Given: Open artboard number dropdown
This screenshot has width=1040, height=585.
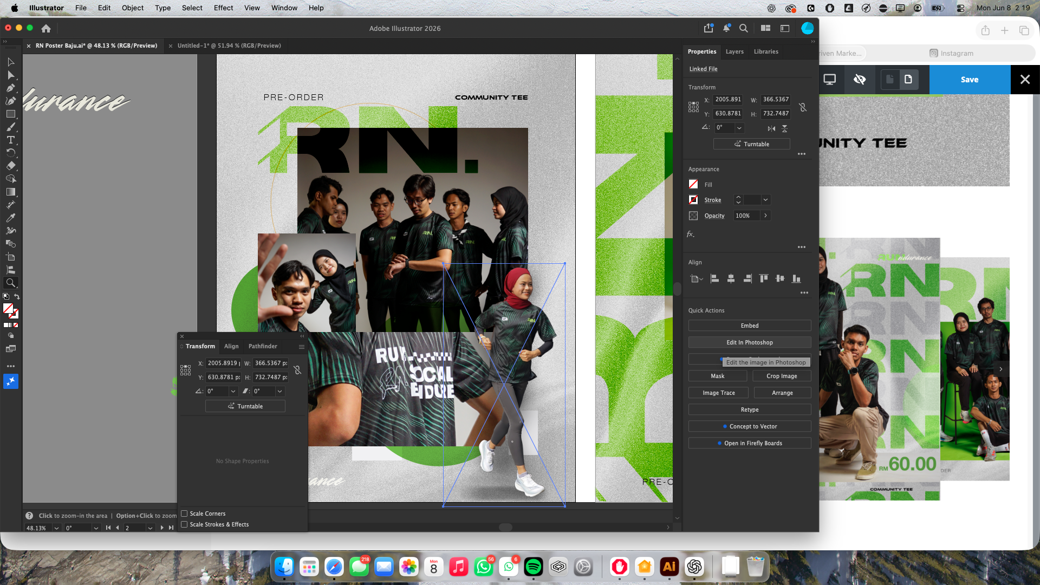Looking at the screenshot, I should click(x=150, y=528).
